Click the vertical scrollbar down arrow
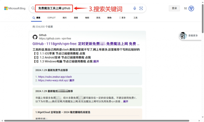Image resolution: width=204 pixels, height=122 pixels. (202, 117)
